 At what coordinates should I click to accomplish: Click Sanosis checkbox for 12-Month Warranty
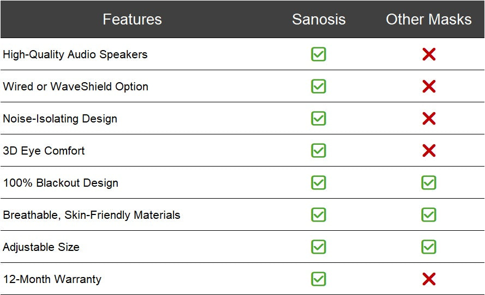click(x=319, y=279)
